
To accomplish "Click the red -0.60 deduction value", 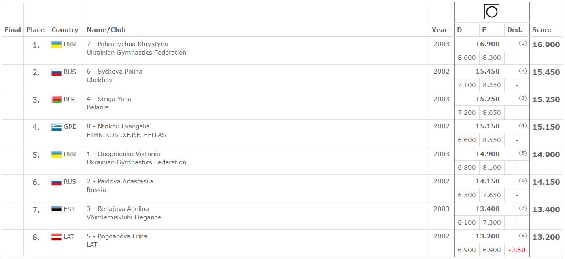I will coord(517,250).
